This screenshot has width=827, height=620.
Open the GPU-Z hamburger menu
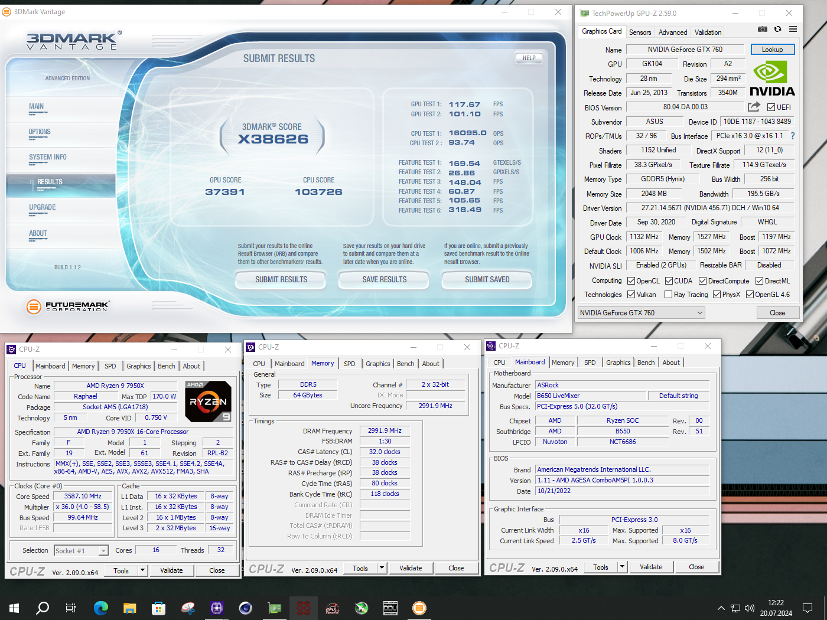(x=793, y=29)
